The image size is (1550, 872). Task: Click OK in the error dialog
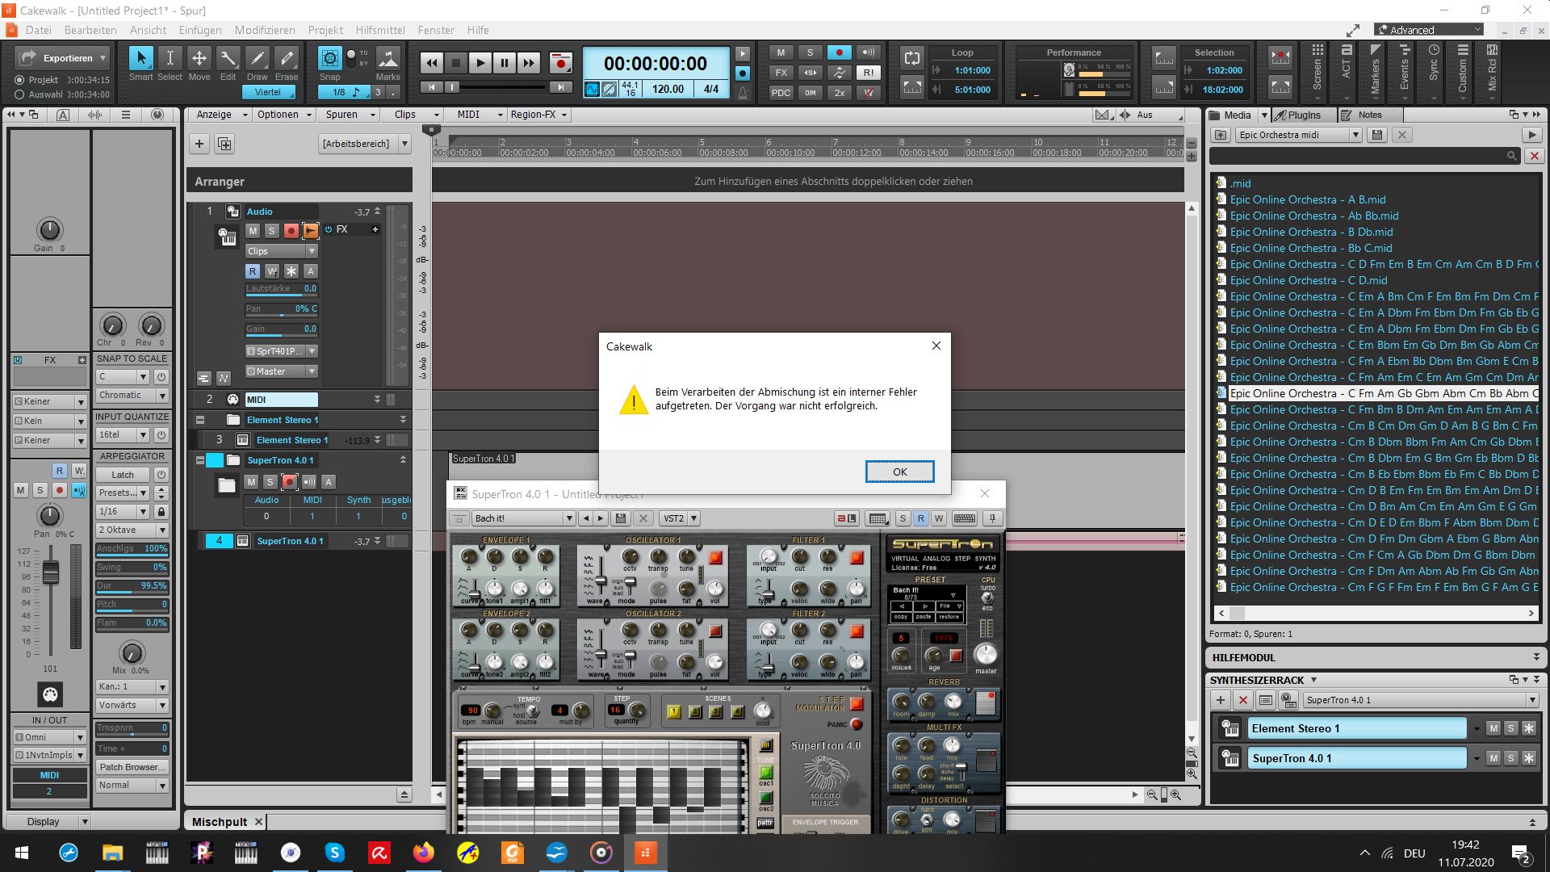point(899,472)
